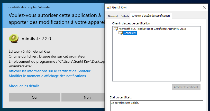Click Oui in the UAC prompt
Image resolution: width=210 pixels, height=111 pixels.
point(34,97)
